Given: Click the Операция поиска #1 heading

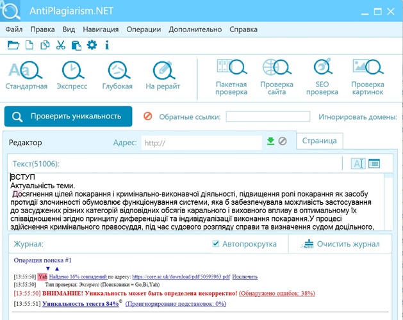Looking at the screenshot, I should (x=43, y=260).
